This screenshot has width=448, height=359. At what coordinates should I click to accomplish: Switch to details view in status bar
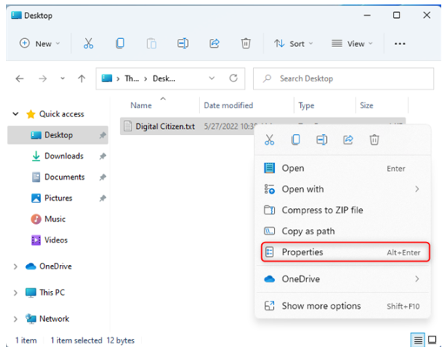417,340
